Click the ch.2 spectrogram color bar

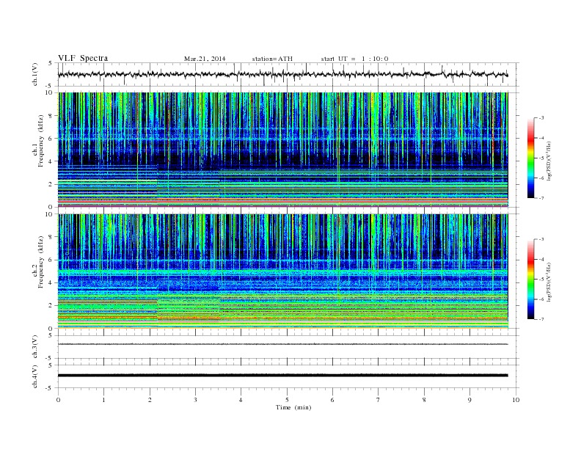point(530,279)
